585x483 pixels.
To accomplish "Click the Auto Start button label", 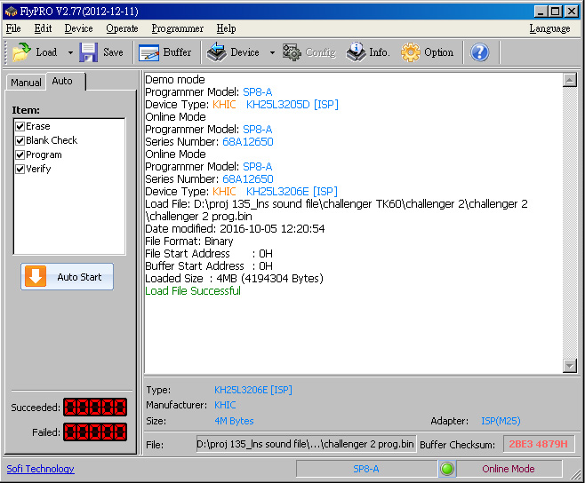I will tap(79, 277).
